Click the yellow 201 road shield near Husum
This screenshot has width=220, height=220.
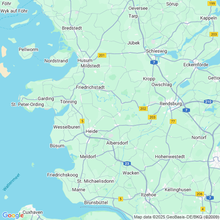click(102, 55)
